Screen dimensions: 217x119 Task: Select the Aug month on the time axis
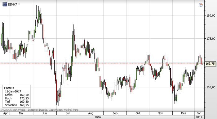point(91,113)
